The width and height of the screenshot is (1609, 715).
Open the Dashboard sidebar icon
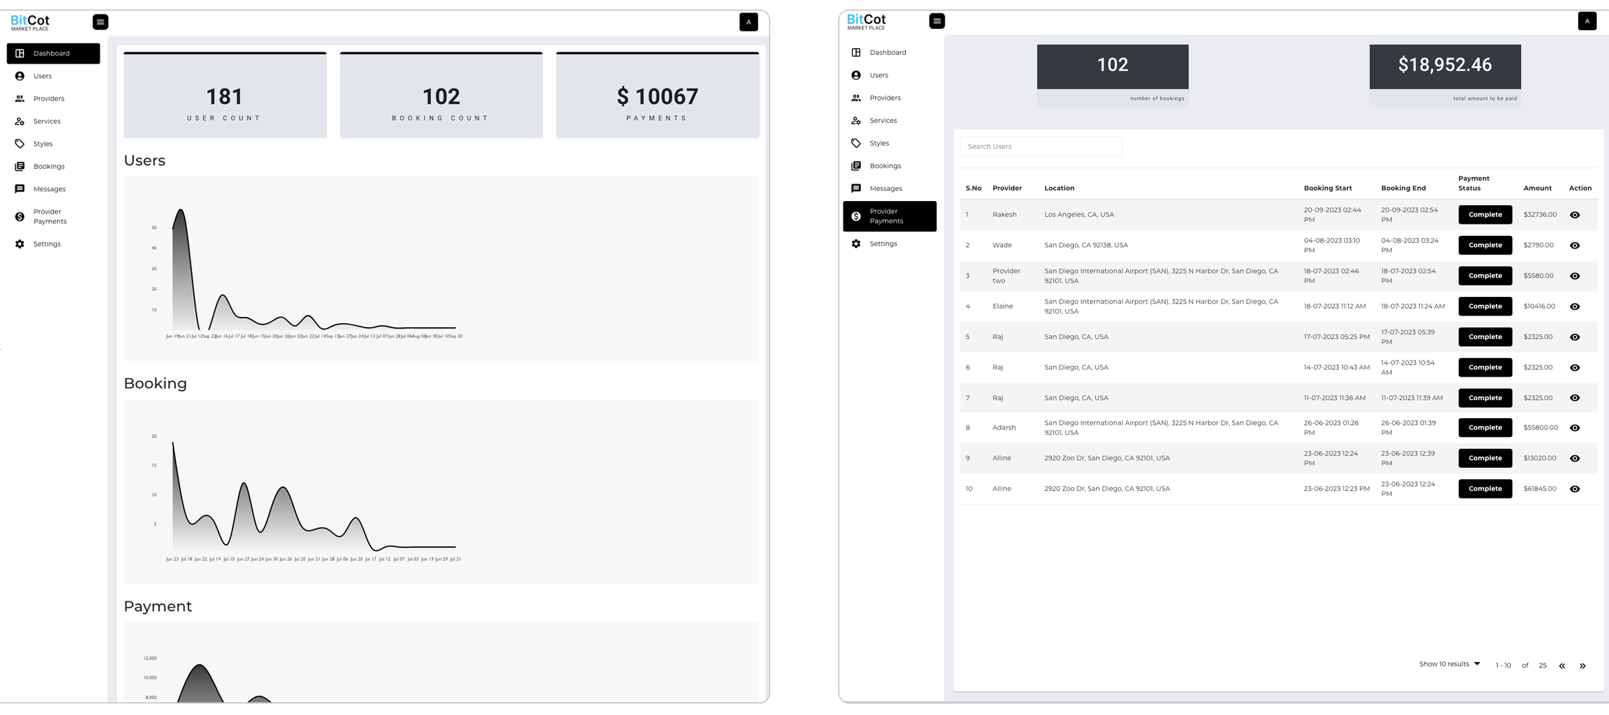click(x=21, y=54)
